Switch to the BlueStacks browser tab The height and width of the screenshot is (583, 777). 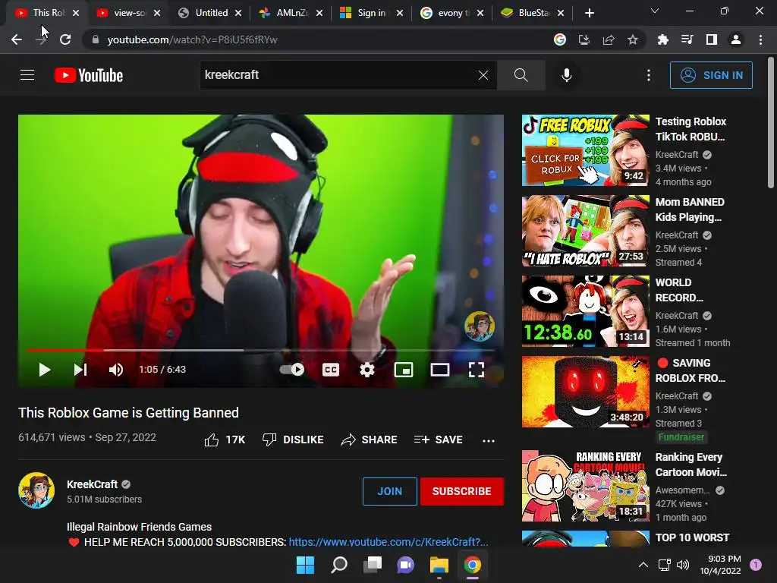click(532, 13)
